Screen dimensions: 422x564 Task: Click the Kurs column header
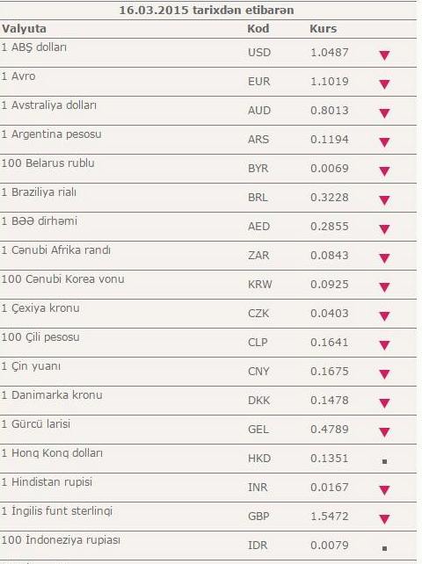coord(323,29)
